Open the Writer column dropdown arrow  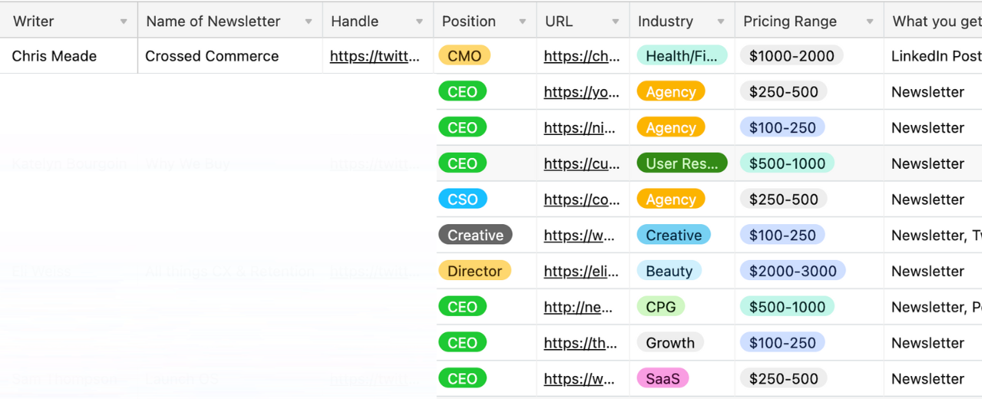124,21
